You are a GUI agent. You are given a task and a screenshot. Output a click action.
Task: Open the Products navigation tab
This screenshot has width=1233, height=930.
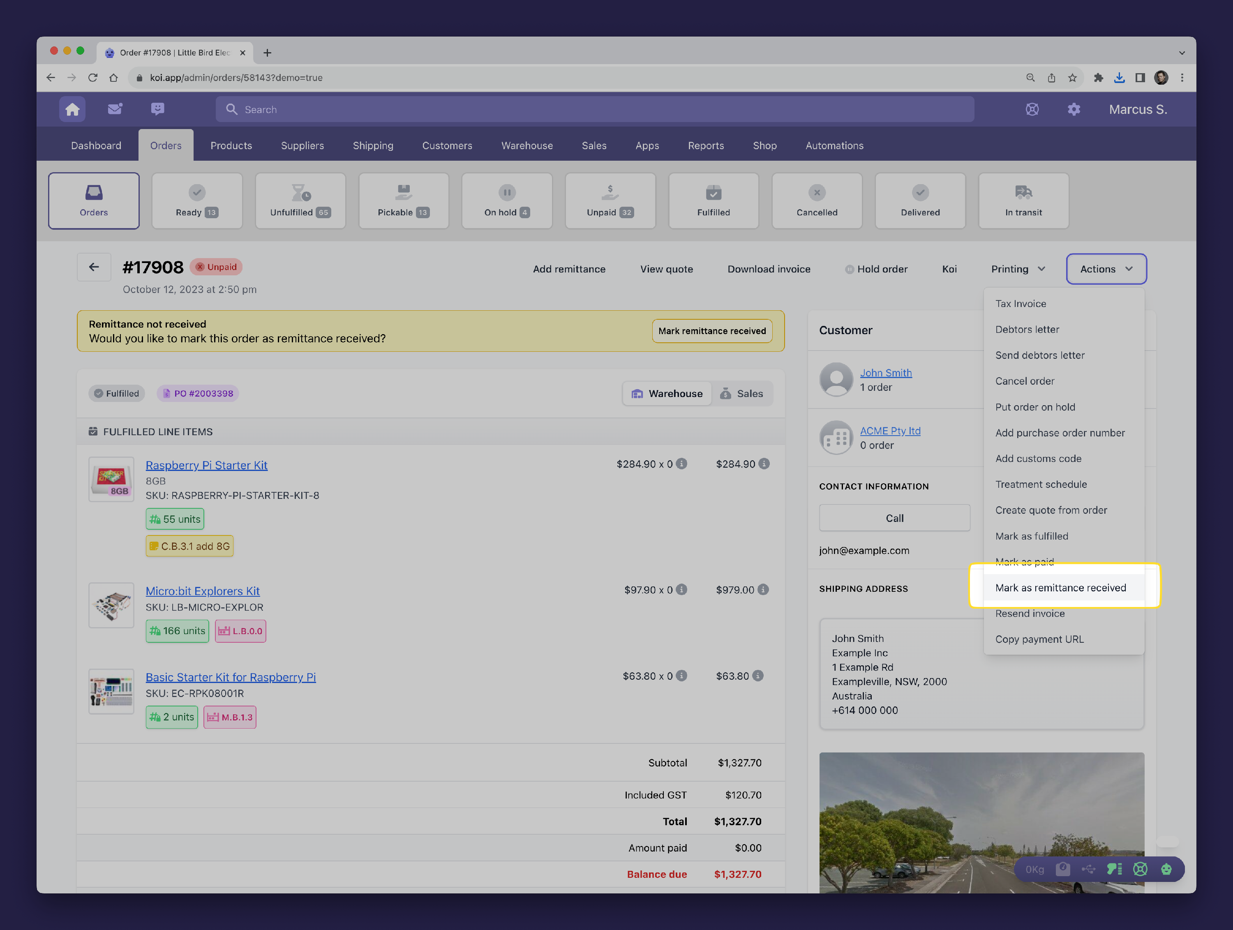231,145
